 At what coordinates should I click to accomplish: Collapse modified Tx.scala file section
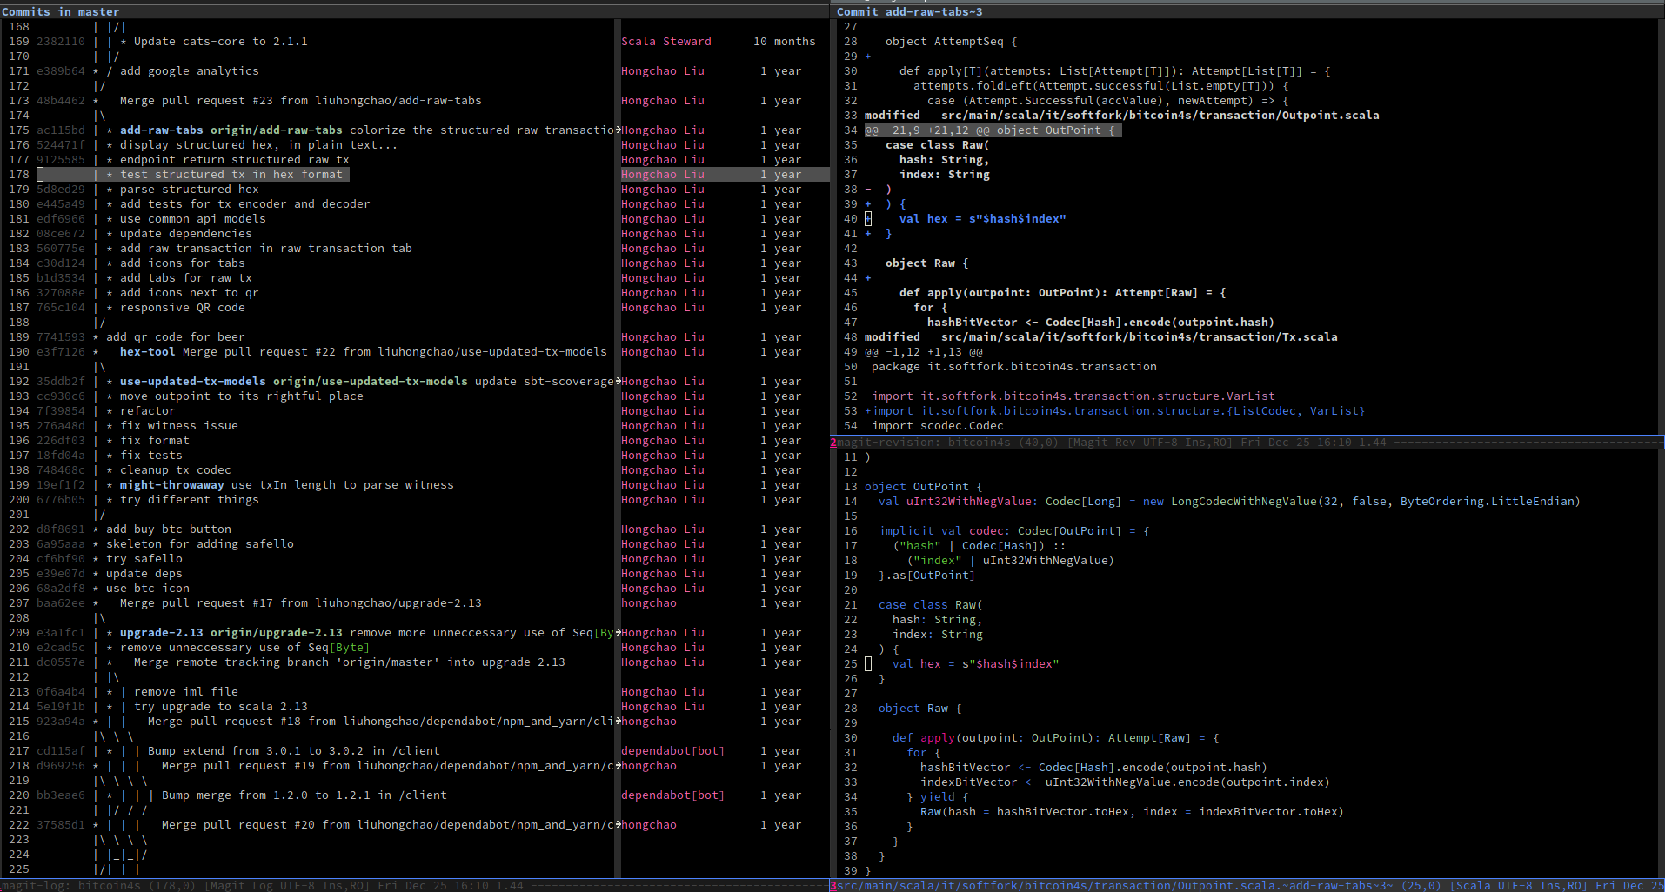1100,337
